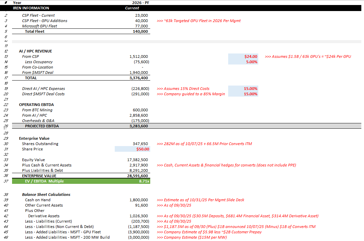Select the From AI / HPC 2,858,600 value

139,115
